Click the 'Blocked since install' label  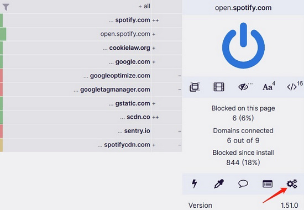click(x=243, y=153)
